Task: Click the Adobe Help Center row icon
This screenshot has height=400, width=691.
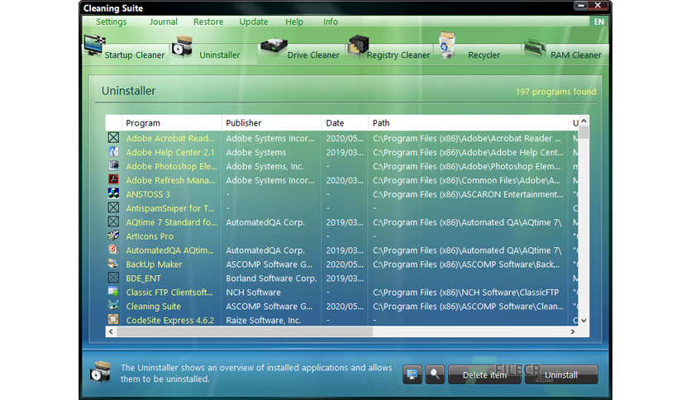Action: [113, 152]
